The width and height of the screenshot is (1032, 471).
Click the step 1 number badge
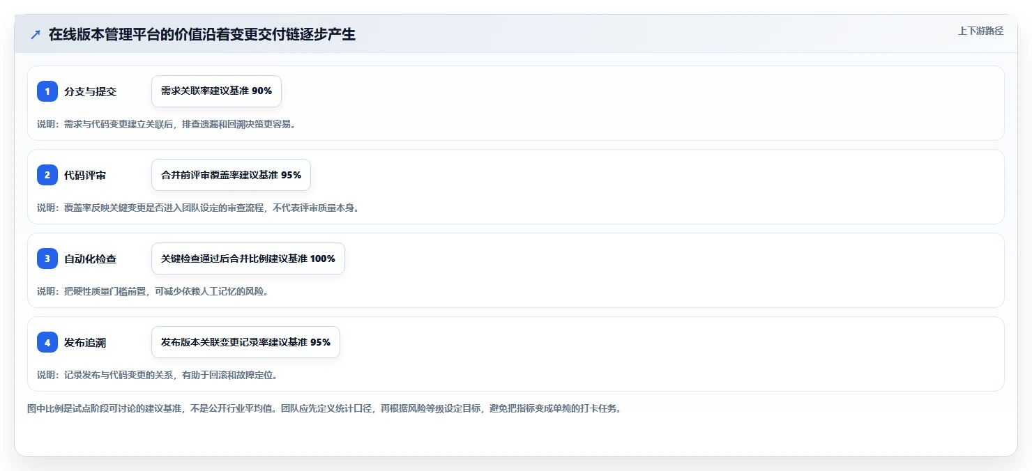point(47,91)
